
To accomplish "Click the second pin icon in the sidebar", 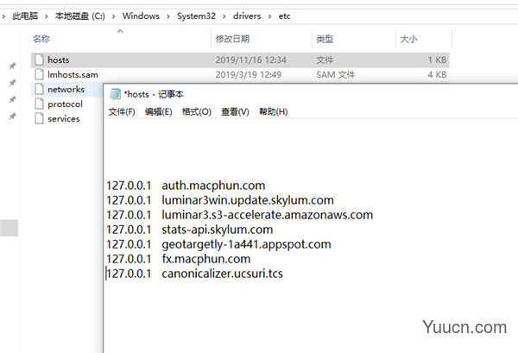I will (x=12, y=82).
